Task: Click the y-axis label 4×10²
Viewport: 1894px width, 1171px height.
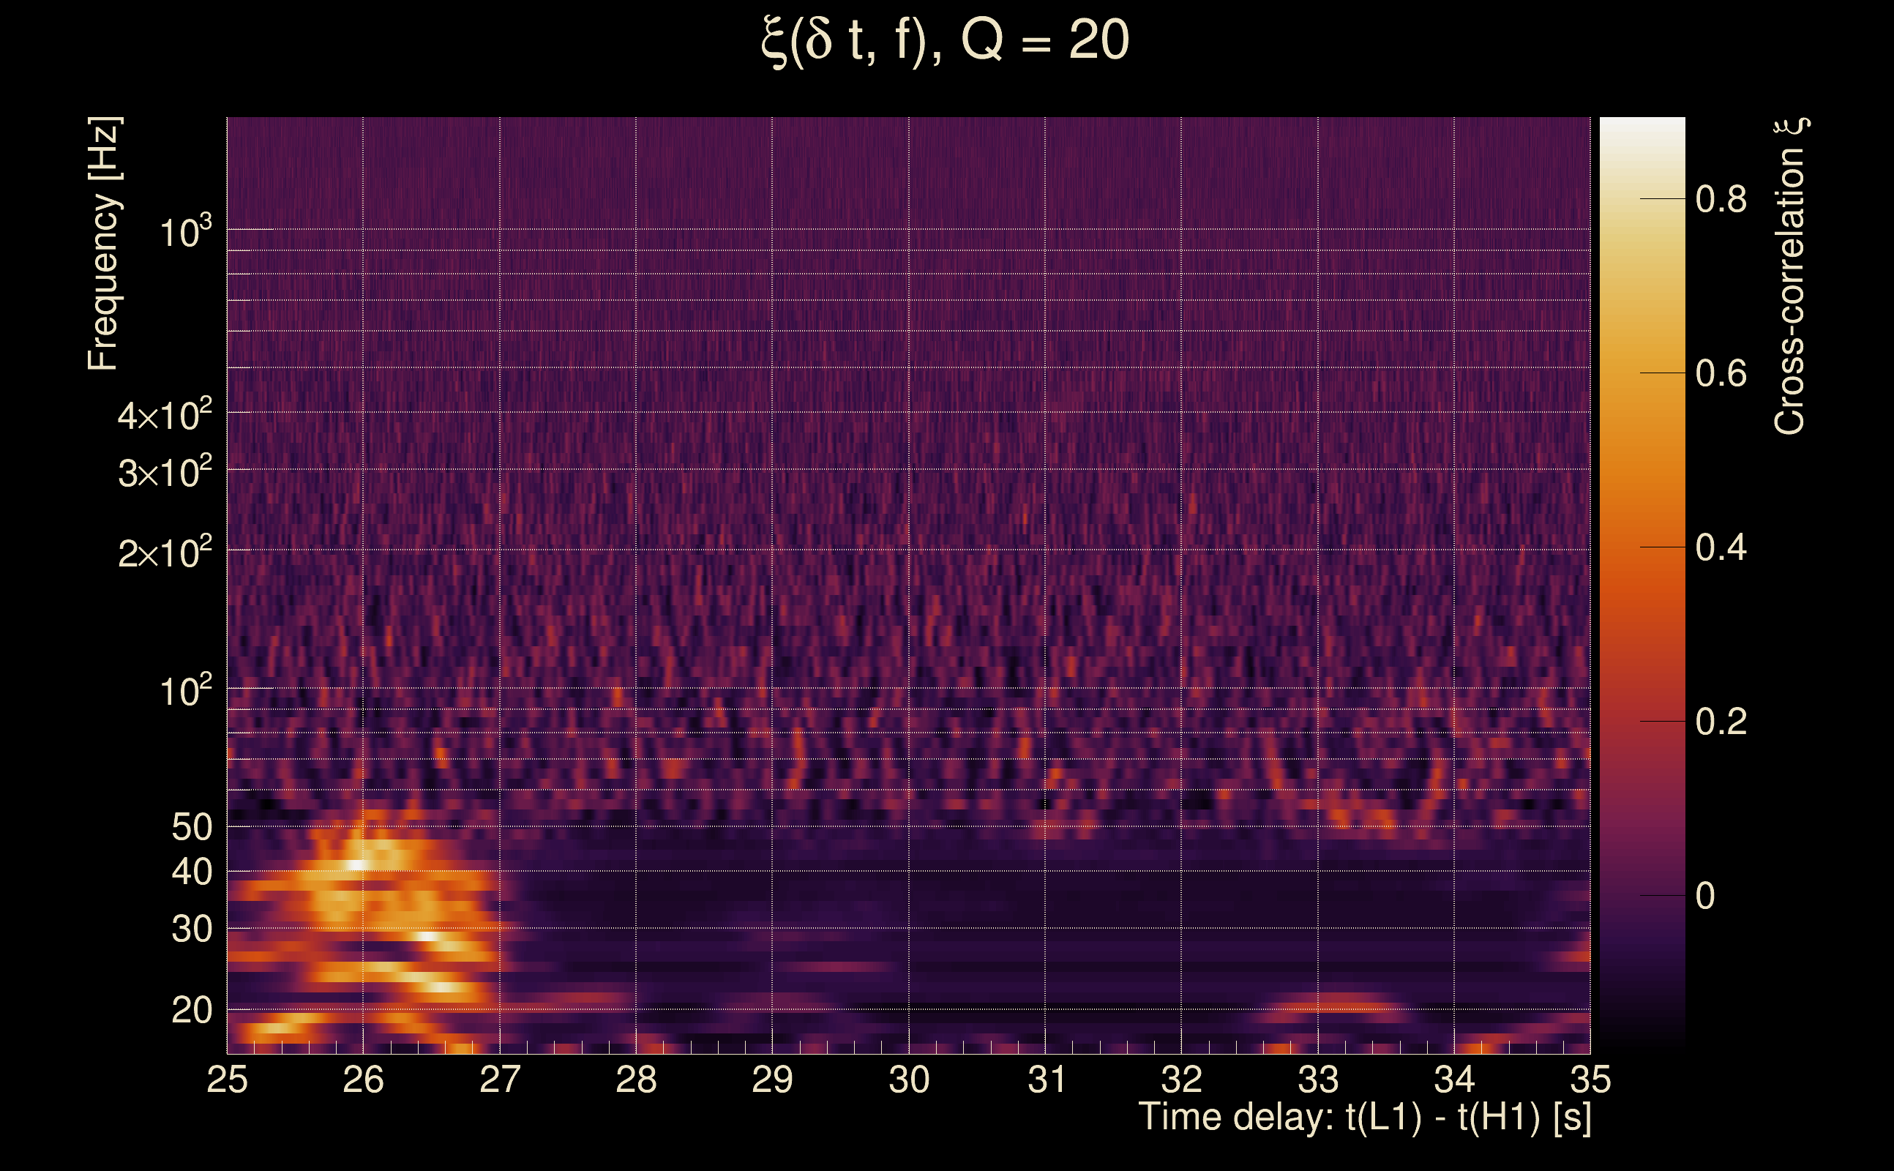Action: click(165, 415)
